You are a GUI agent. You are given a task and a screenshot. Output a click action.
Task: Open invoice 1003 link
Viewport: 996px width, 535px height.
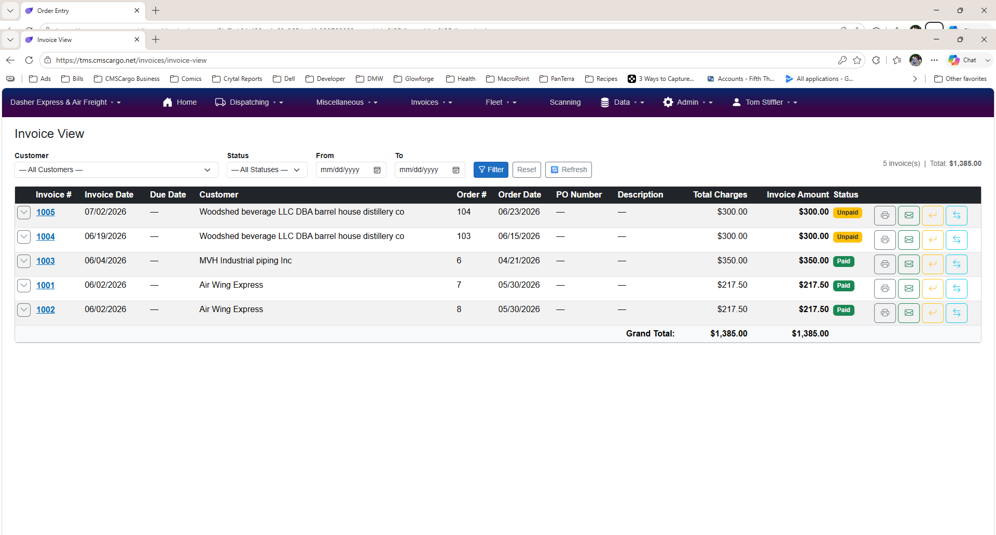click(46, 261)
